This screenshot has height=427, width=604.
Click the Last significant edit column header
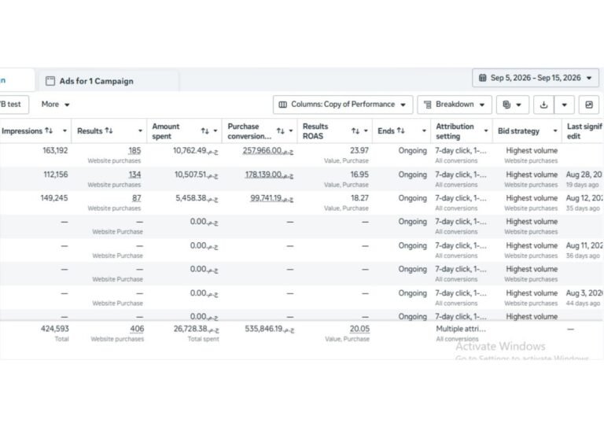point(584,131)
